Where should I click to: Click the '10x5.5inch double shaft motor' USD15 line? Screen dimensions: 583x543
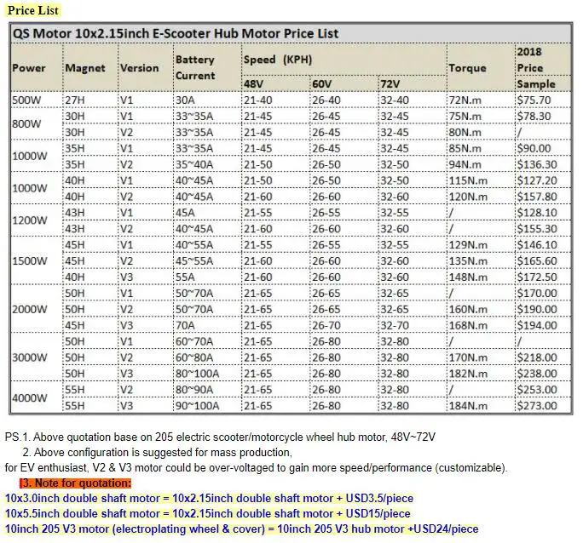pos(207,514)
